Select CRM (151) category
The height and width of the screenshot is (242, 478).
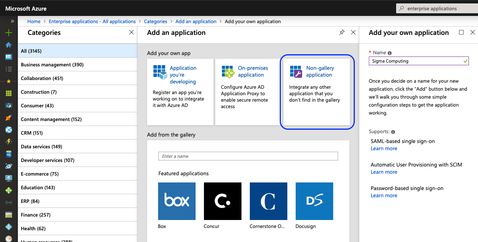[77, 133]
